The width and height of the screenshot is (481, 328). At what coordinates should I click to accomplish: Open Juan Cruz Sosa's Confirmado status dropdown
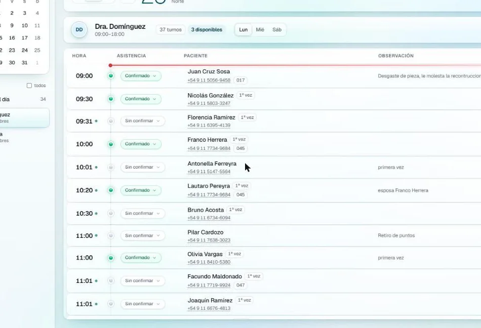point(141,76)
